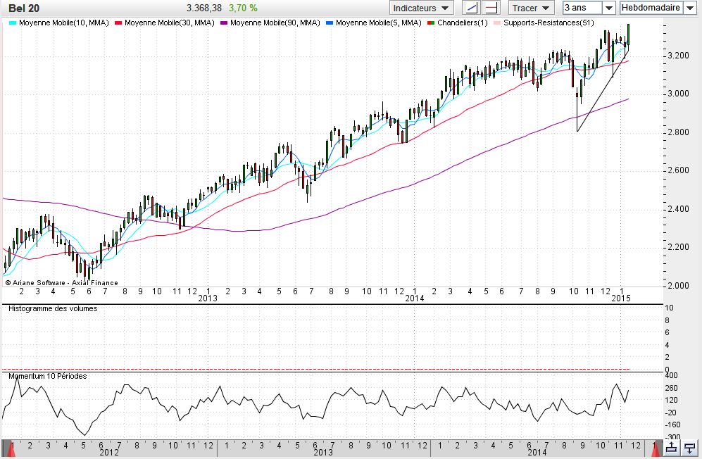
Task: Open the Tracer menu
Action: click(532, 8)
